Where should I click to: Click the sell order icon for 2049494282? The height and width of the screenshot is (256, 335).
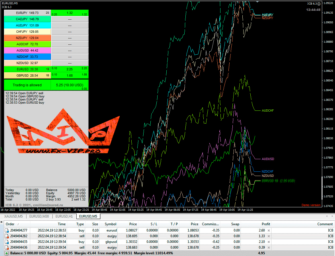coord(7,236)
